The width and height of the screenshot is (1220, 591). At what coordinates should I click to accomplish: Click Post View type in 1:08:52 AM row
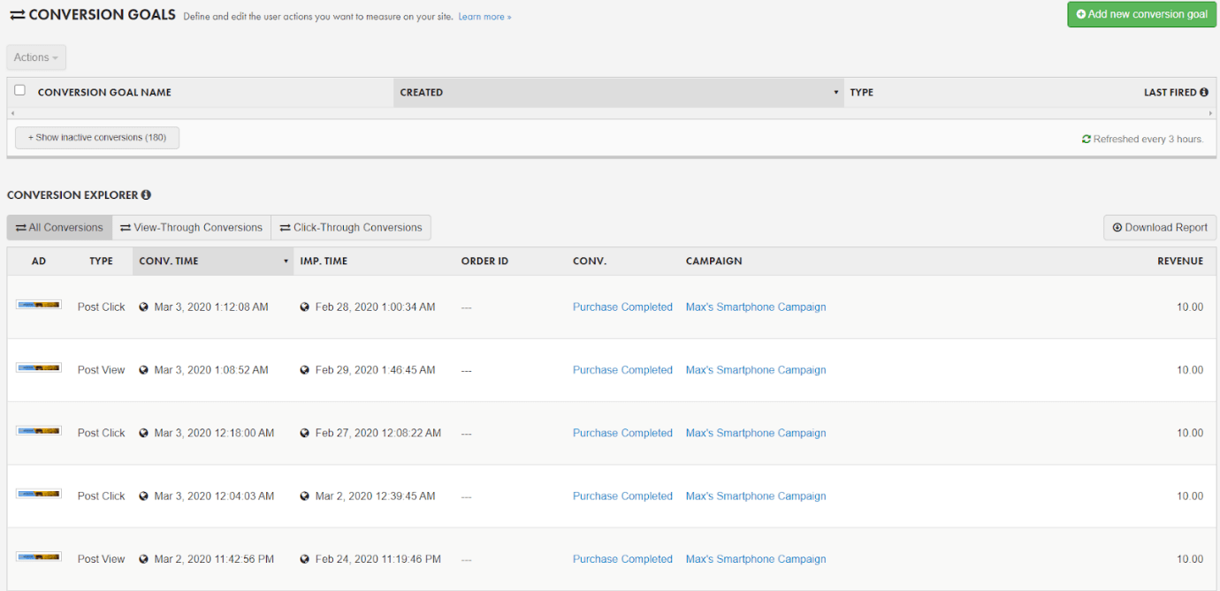click(102, 370)
